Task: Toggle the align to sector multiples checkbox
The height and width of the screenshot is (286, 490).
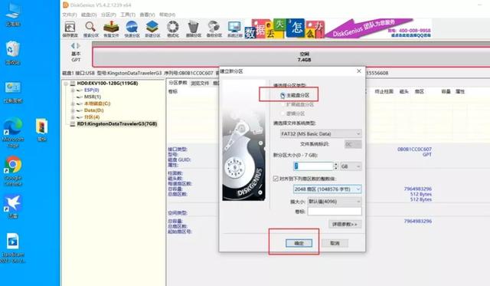Action: (x=276, y=179)
